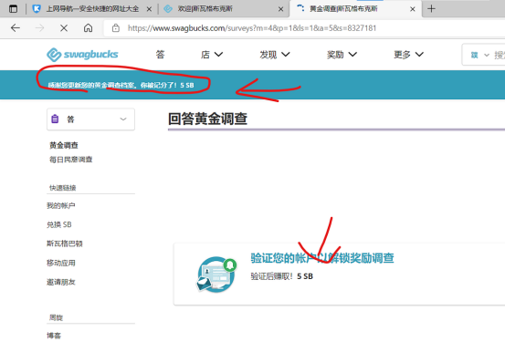Click 验证您的帐户以解锁奖励调查 link

322,258
